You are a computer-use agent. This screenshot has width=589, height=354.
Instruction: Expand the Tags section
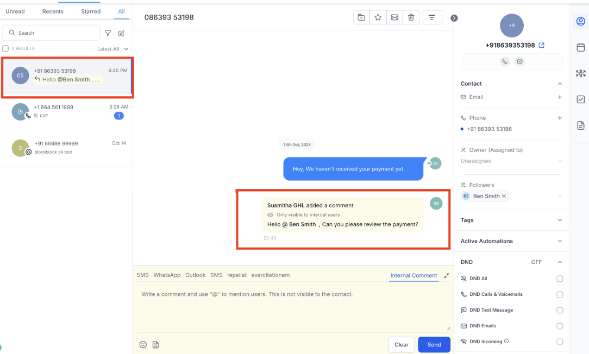click(x=560, y=220)
